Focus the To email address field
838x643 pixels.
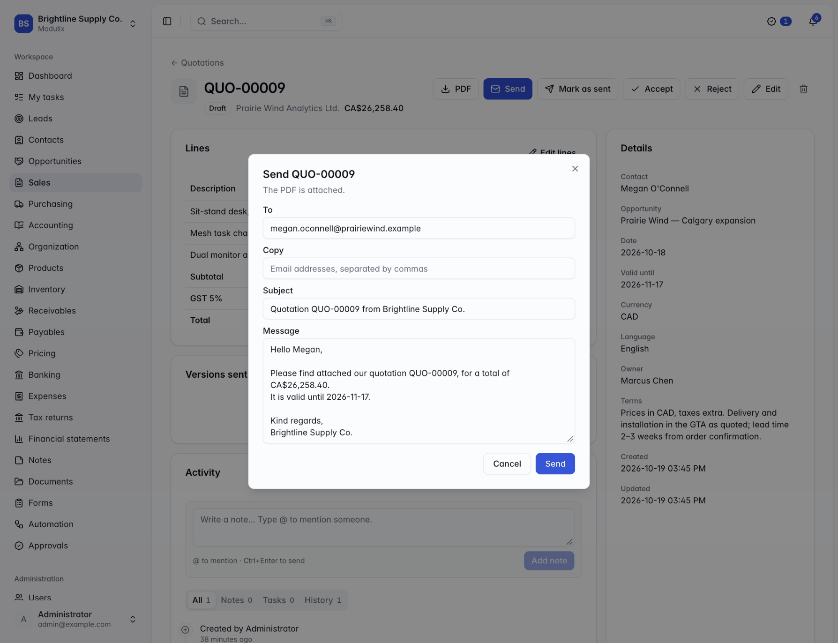tap(419, 228)
